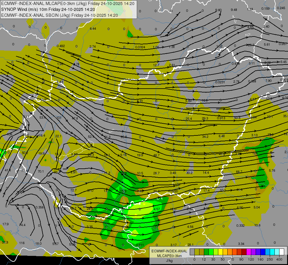Click the map value 0.245

click(281, 8)
